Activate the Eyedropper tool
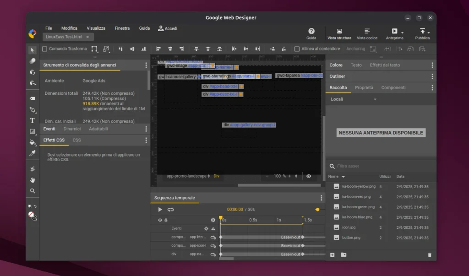The height and width of the screenshot is (276, 469). click(x=33, y=153)
